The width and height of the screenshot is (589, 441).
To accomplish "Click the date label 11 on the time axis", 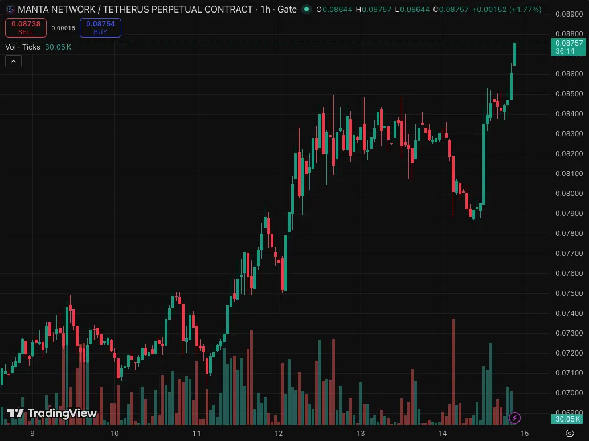I will (197, 434).
